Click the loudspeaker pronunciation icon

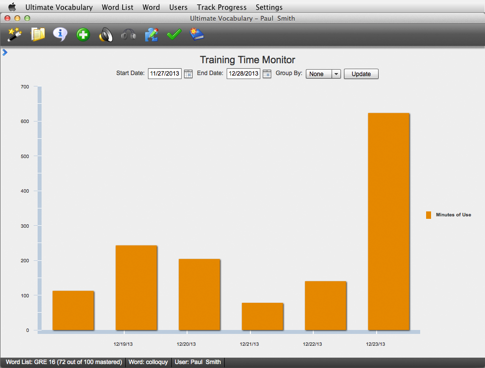(106, 35)
